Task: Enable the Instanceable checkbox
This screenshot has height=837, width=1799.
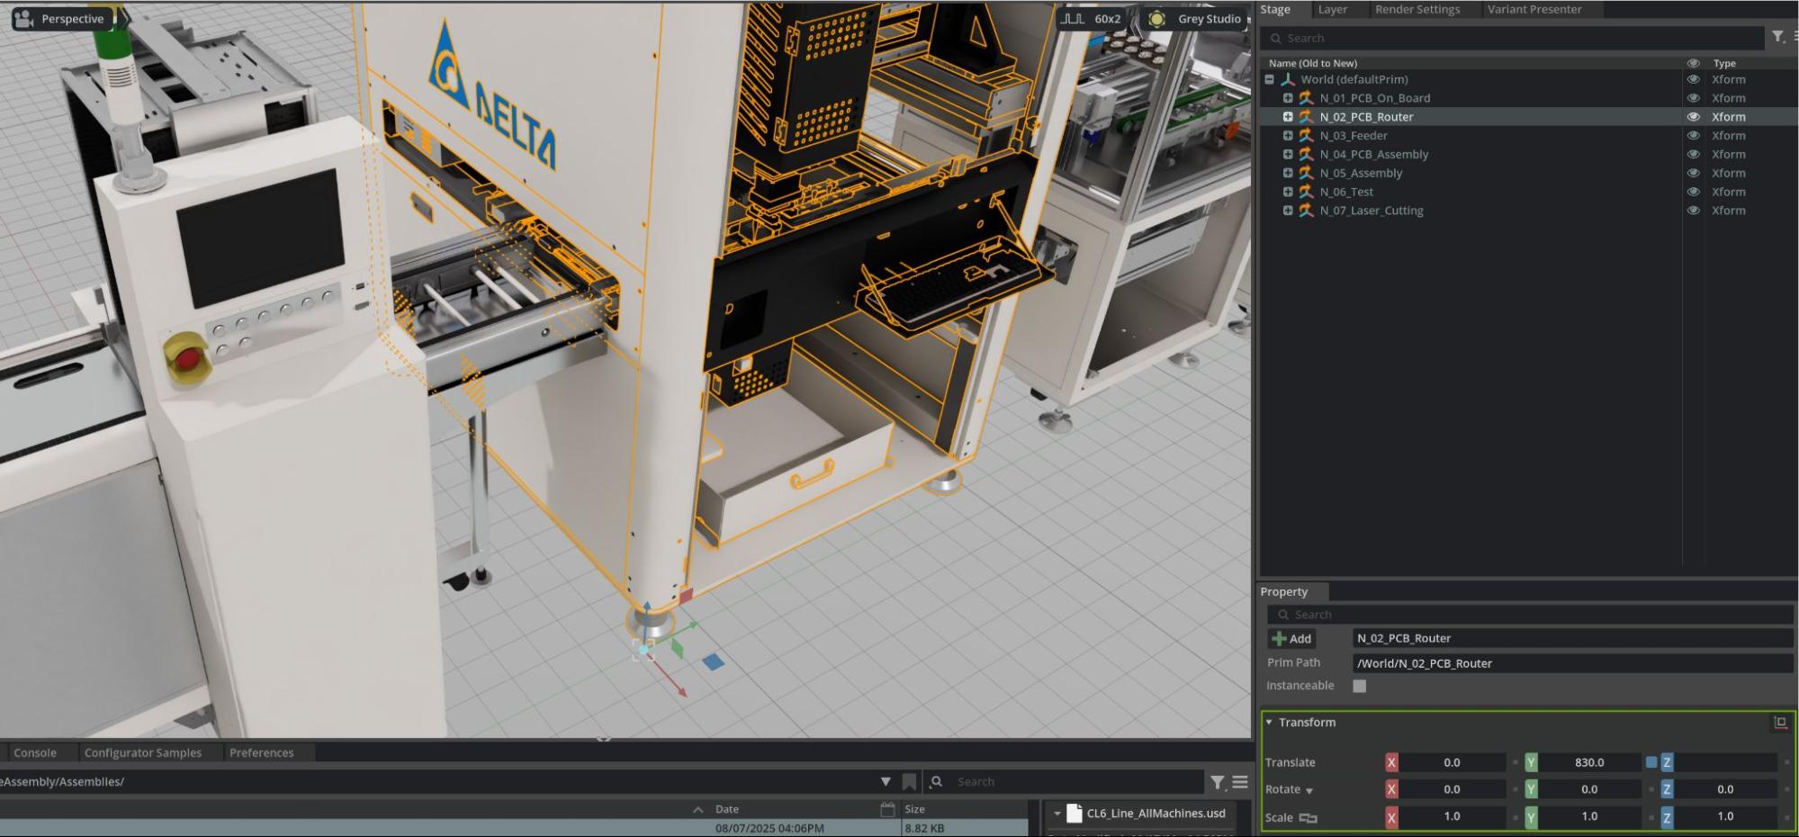Action: (1359, 686)
